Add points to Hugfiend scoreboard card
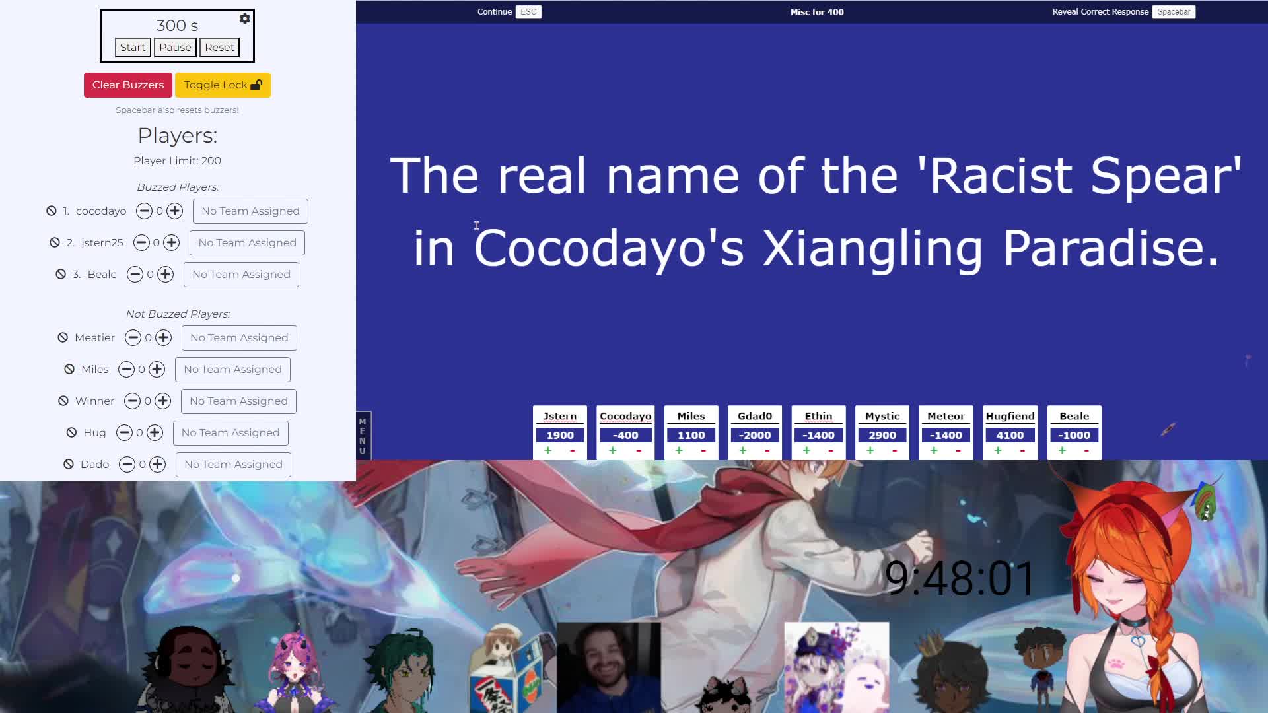This screenshot has height=713, width=1268. 998,450
